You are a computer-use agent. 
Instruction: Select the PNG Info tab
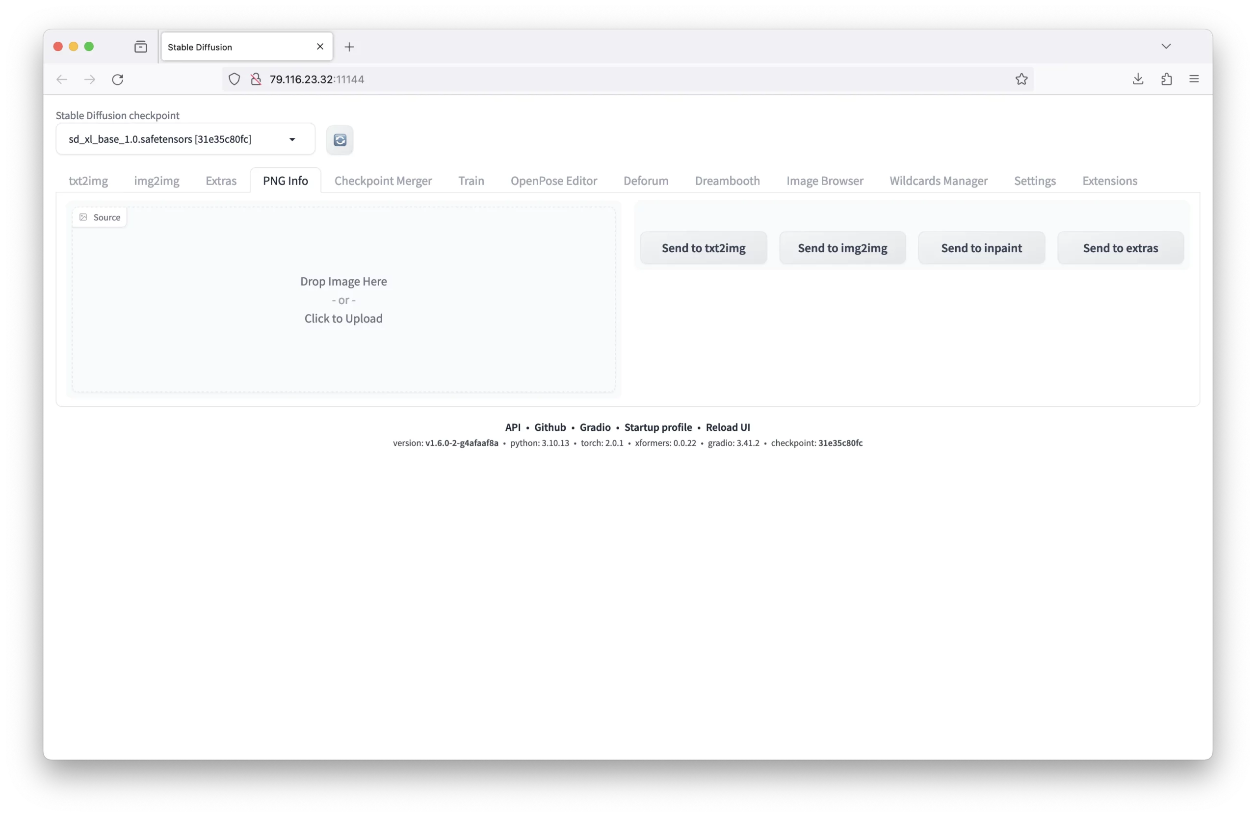click(286, 181)
